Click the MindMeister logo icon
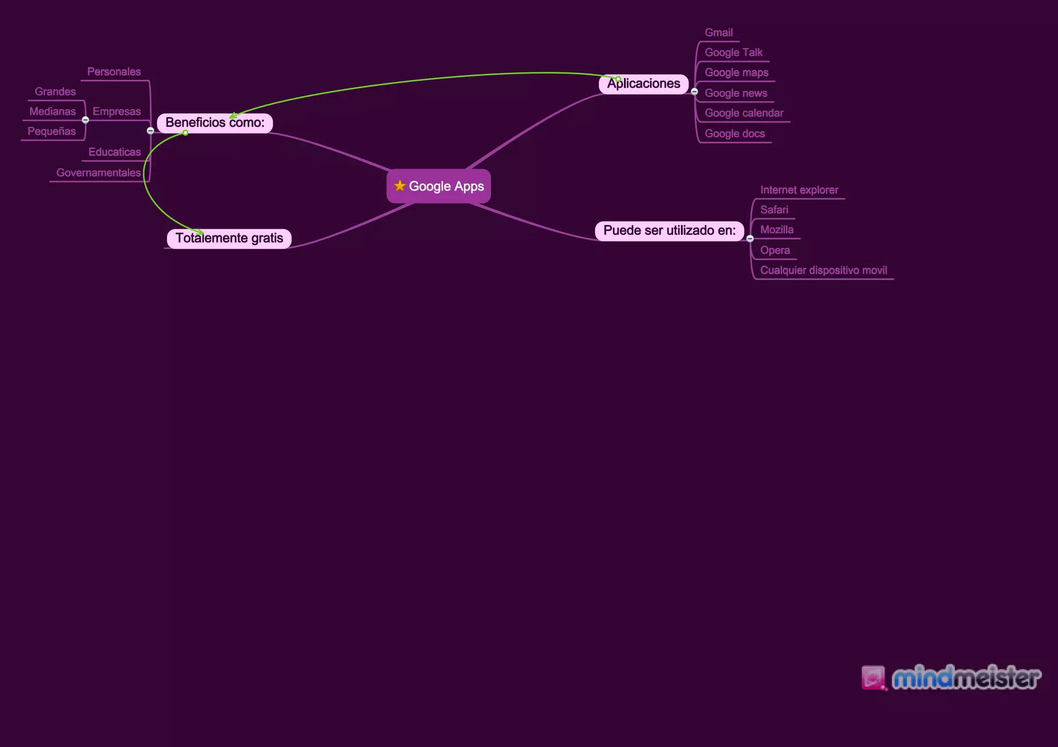This screenshot has height=747, width=1058. (873, 678)
